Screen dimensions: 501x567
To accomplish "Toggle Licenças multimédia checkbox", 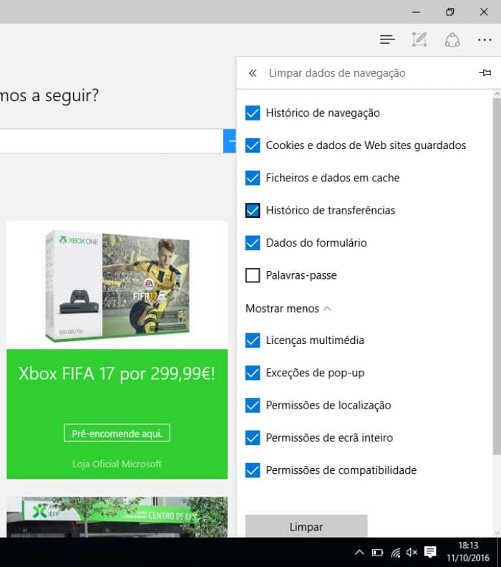I will [x=253, y=340].
